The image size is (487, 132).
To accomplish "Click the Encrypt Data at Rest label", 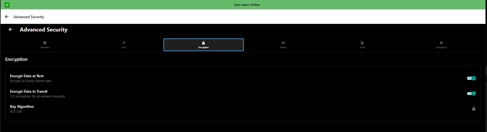I will (x=27, y=76).
